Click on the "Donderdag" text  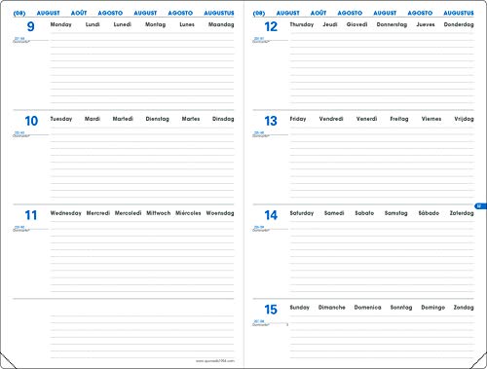(x=459, y=24)
